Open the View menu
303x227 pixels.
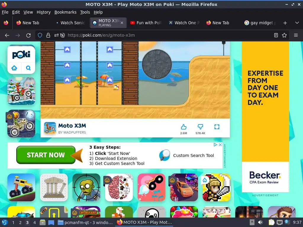click(x=28, y=12)
